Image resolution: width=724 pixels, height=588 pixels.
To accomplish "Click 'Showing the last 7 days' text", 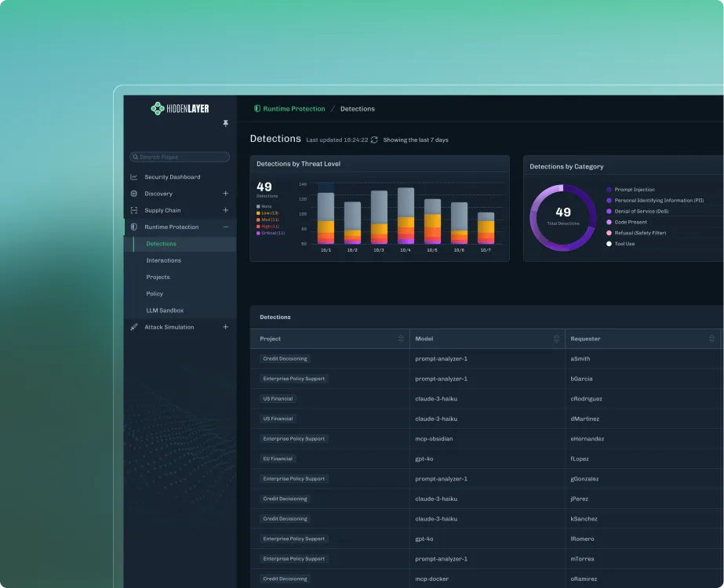I will [416, 140].
